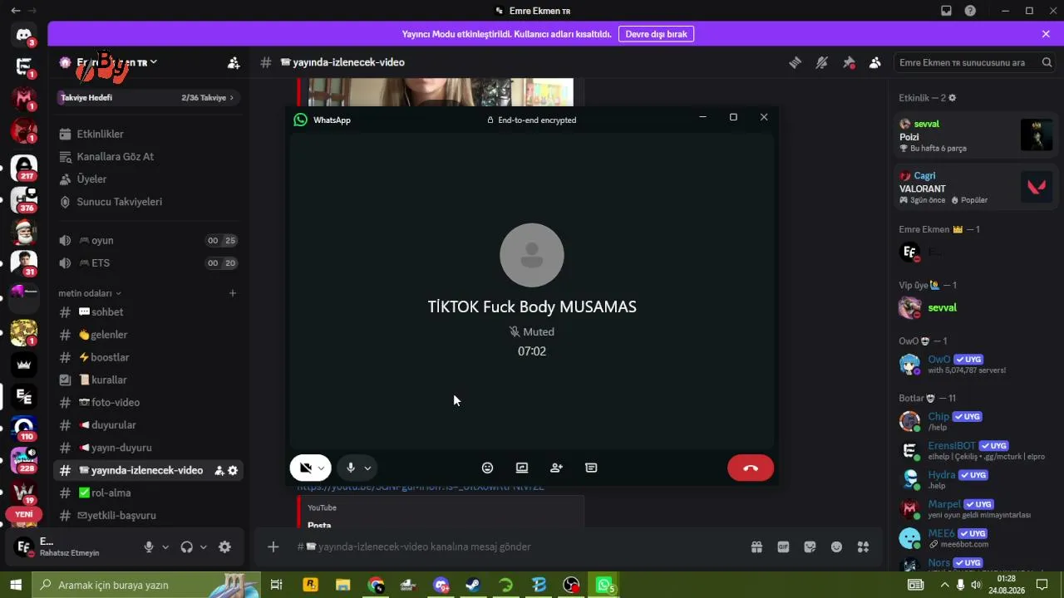Expand the Takviye Hedefi boost goal arrow

tap(232, 98)
